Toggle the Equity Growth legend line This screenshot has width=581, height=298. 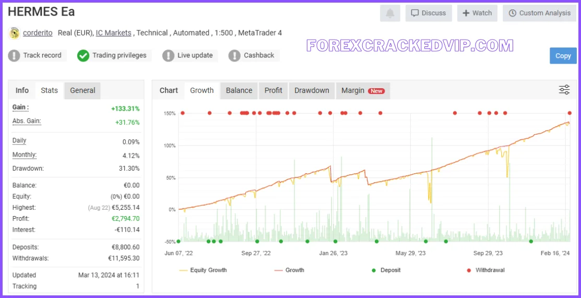click(x=203, y=270)
